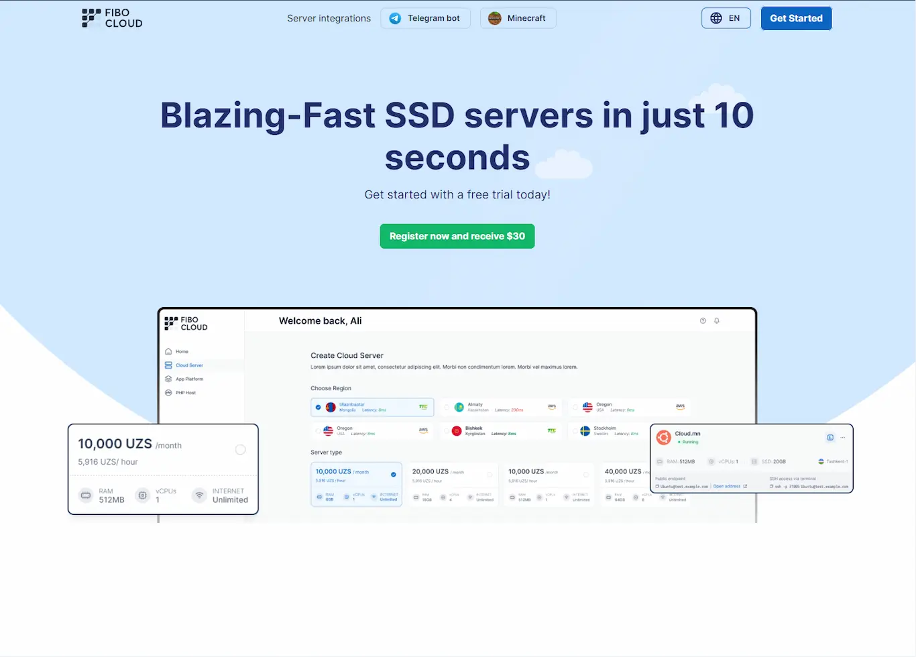Click the vCPUs chip icon on the floating price card
Screen dimensions: 916x657
pos(142,495)
